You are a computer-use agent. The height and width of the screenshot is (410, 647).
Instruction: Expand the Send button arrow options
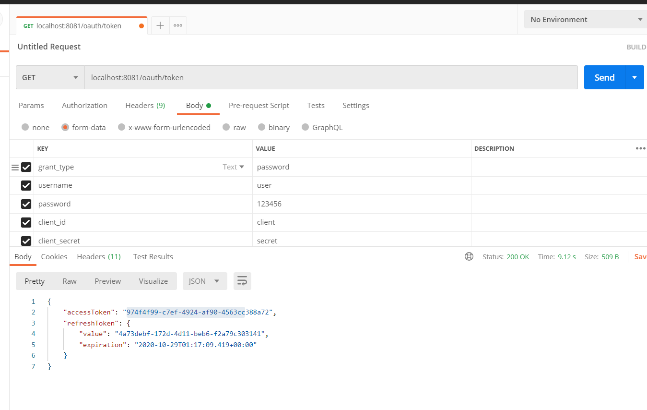635,77
